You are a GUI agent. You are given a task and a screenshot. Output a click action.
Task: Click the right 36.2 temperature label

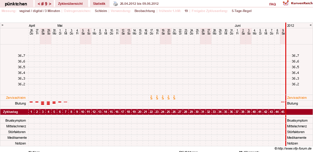click(296, 84)
